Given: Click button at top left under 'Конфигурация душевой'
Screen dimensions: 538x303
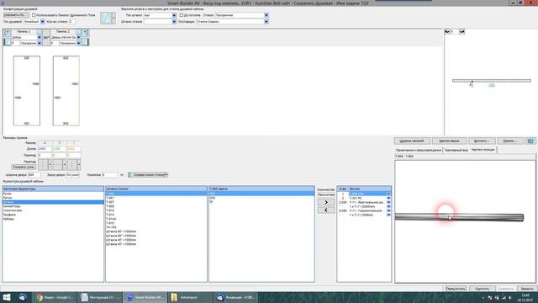Looking at the screenshot, I should pyautogui.click(x=16, y=15).
